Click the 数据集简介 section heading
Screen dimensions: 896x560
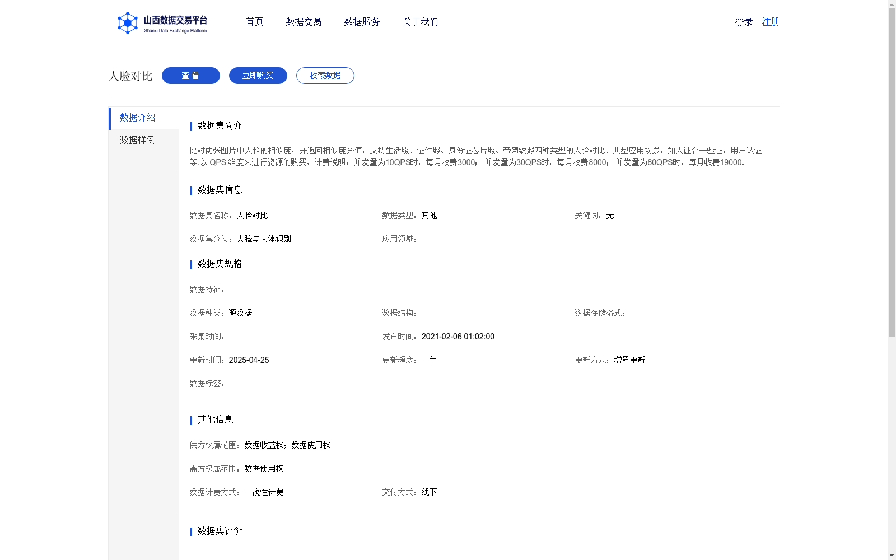pos(220,125)
